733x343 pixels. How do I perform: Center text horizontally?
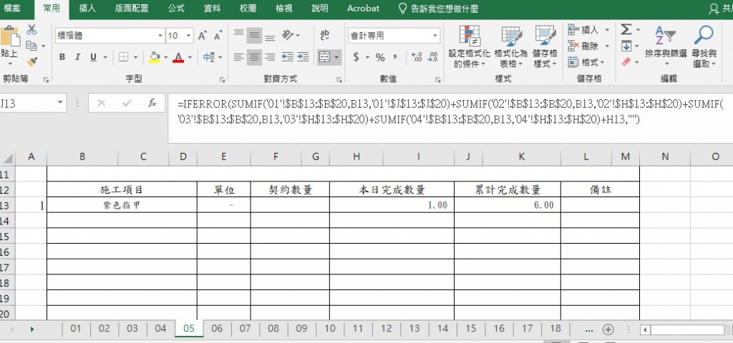pos(254,57)
